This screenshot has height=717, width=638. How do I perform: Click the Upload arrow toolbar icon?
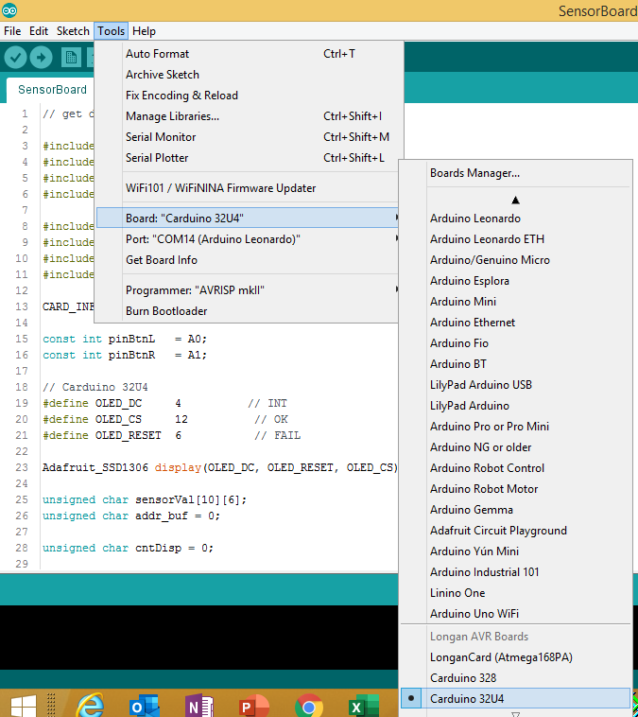[42, 58]
